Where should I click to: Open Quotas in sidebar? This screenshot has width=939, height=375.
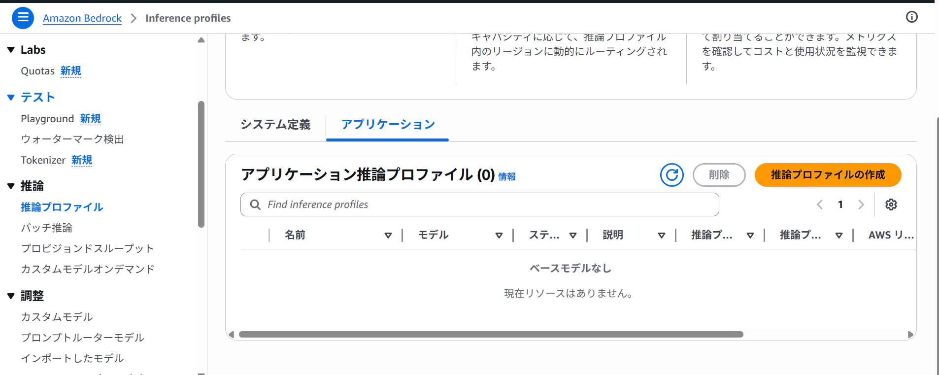[37, 71]
